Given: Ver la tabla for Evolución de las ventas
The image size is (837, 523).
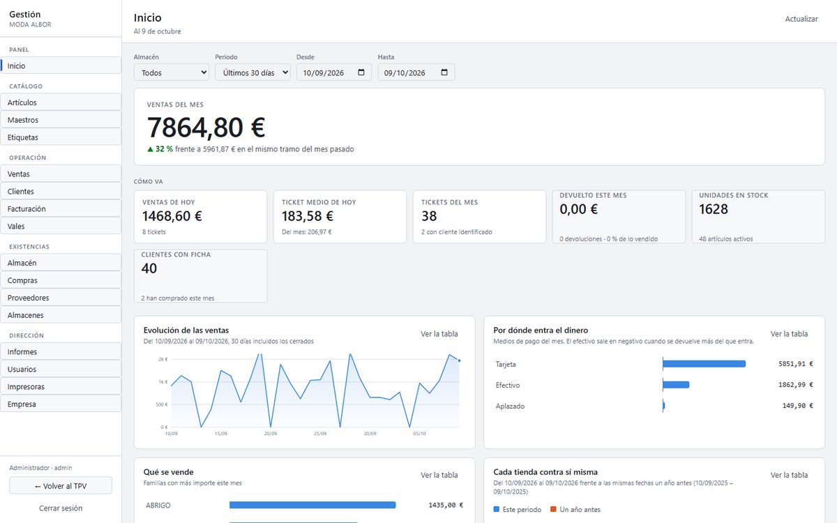Looking at the screenshot, I should point(439,334).
